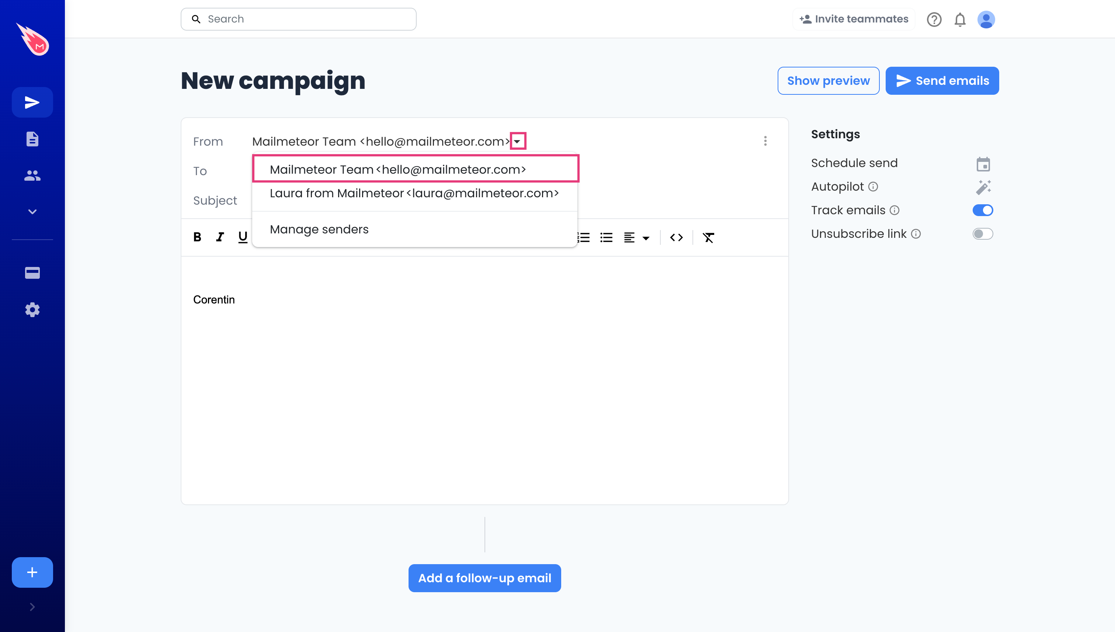Insert numbered list
The image size is (1115, 632).
[584, 237]
